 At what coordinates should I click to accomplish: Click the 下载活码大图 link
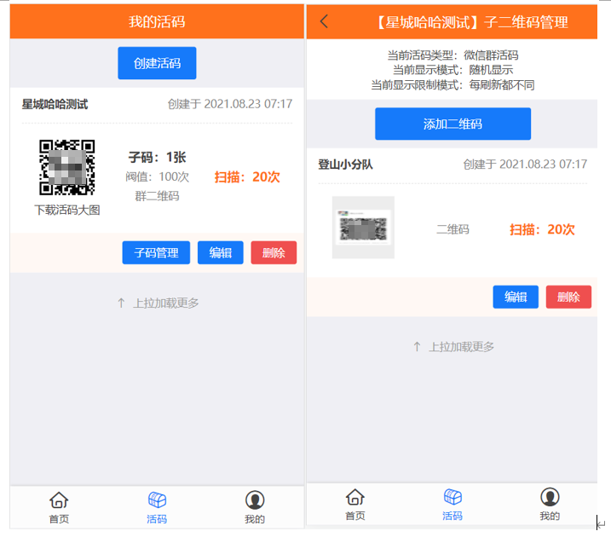pyautogui.click(x=67, y=210)
